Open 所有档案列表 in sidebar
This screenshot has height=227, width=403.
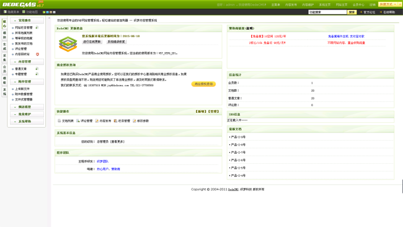pos(24,33)
